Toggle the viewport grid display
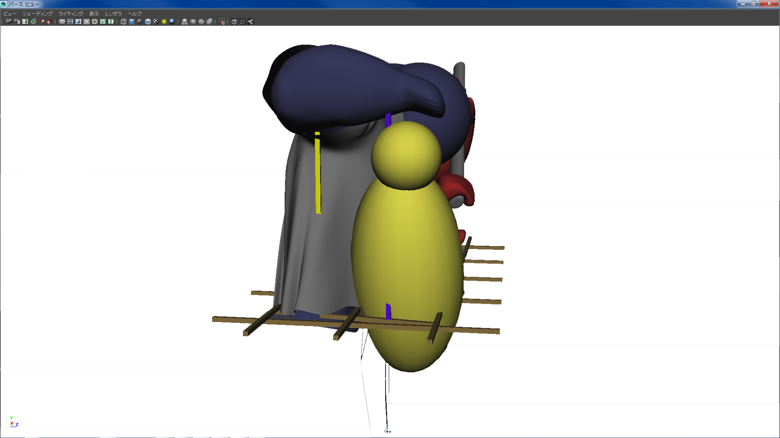This screenshot has height=438, width=780. 62,21
